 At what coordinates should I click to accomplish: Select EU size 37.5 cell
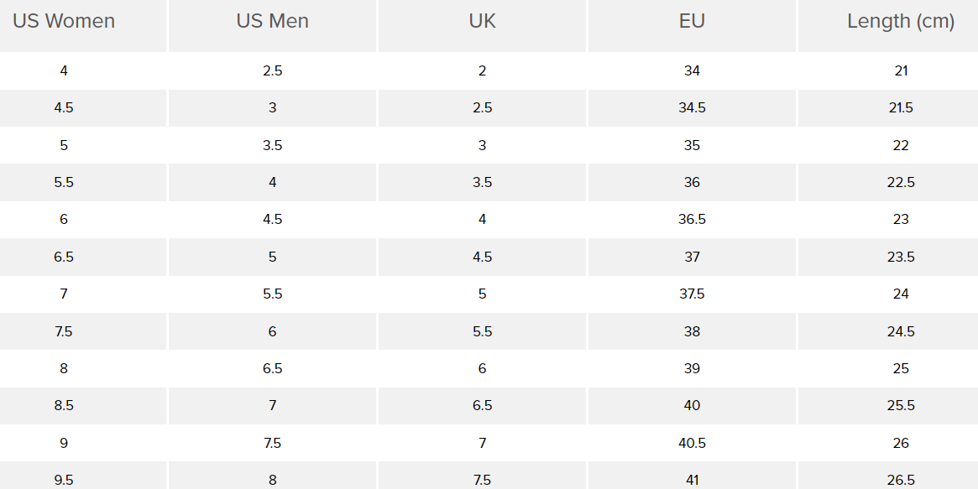click(692, 294)
